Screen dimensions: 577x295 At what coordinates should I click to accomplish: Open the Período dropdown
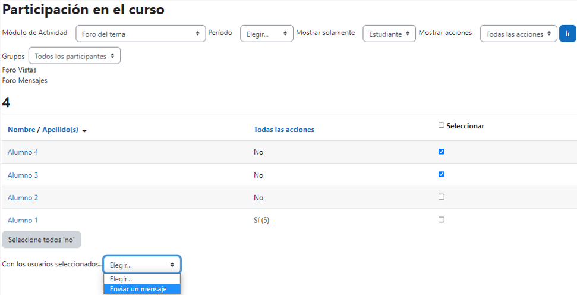tap(266, 34)
